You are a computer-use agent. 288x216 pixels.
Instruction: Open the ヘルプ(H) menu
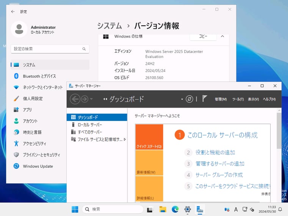269,99
